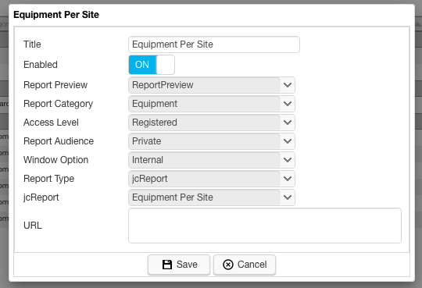Open the Internal window option dropdown
The height and width of the screenshot is (288, 422).
212,160
